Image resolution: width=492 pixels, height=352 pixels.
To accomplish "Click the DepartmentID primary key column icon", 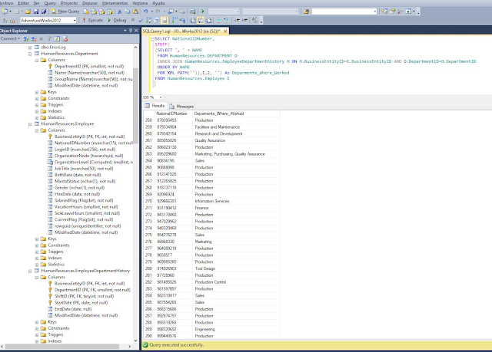I will point(51,67).
